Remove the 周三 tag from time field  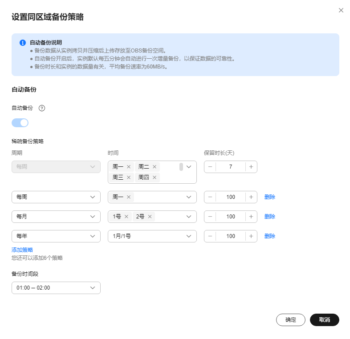[x=129, y=178]
